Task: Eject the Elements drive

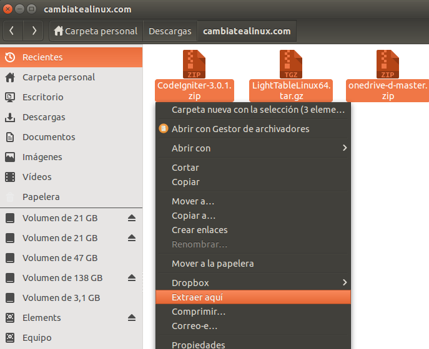Action: 132,318
